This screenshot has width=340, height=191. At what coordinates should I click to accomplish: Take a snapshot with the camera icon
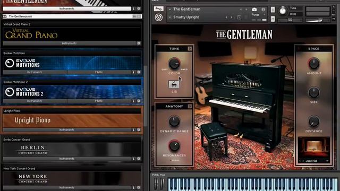(x=254, y=10)
